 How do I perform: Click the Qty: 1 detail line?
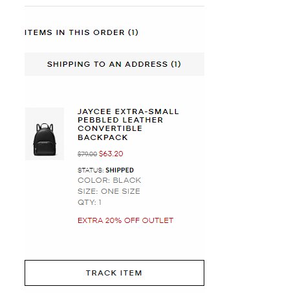tap(89, 202)
